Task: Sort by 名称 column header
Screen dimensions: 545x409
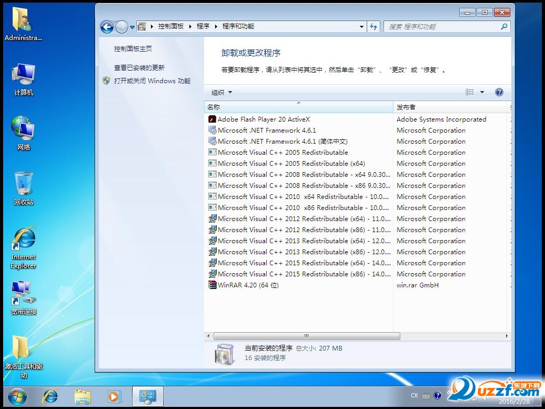Action: tap(299, 107)
